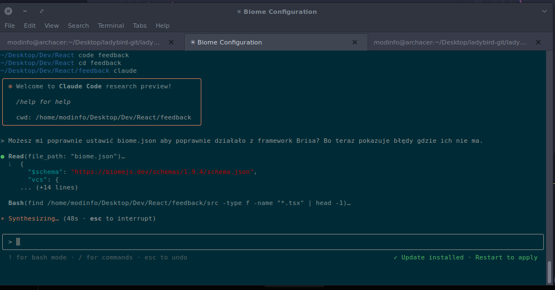The width and height of the screenshot is (555, 290).
Task: Switch to the rightmost modinfo@archacer tab
Action: point(449,42)
